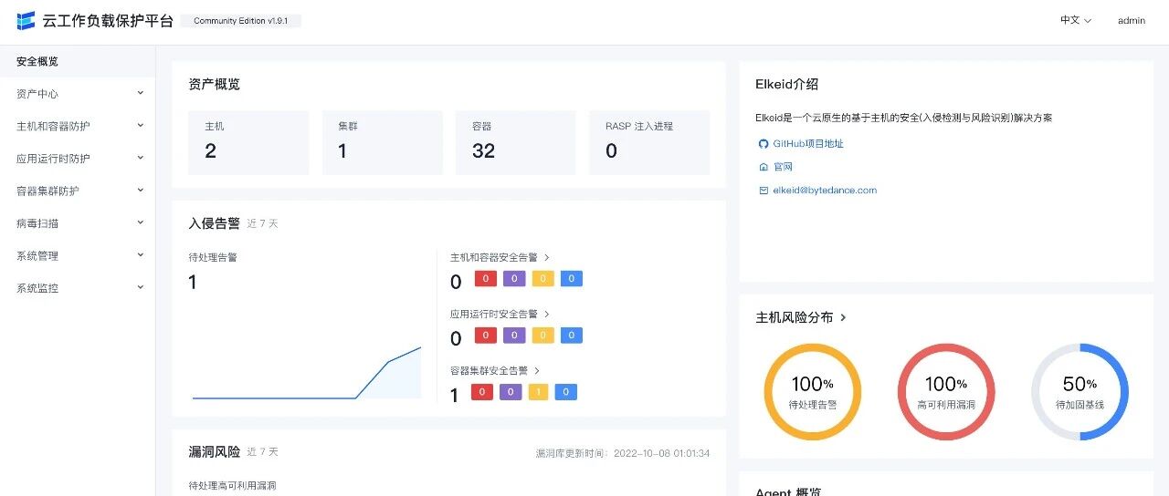Screen dimensions: 1169x496
Task: Open 主机和容器安全告警 details
Action: click(500, 258)
